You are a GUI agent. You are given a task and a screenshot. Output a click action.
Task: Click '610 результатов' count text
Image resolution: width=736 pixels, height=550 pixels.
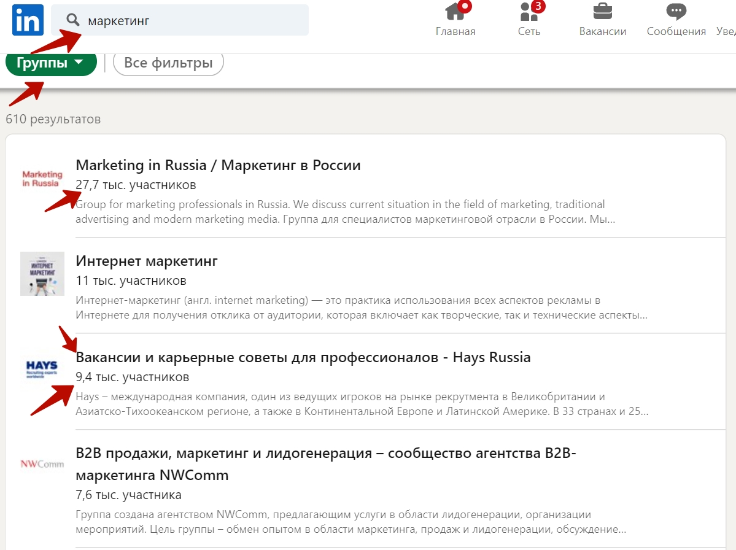[x=53, y=119]
